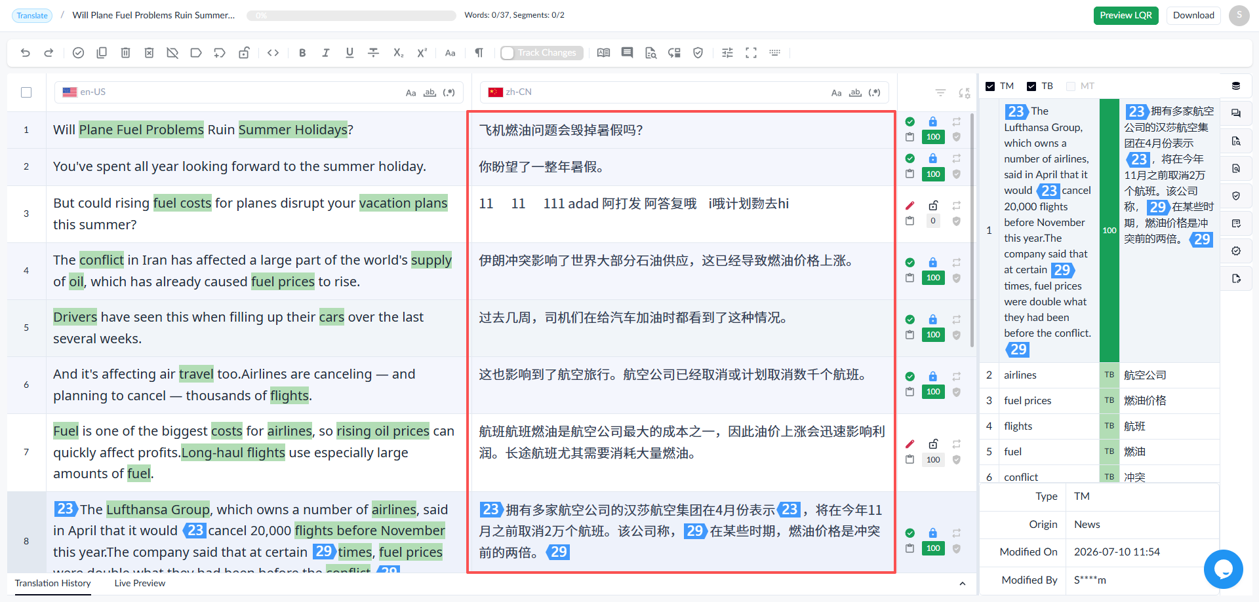Click the fullscreen expand icon in toolbar
The height and width of the screenshot is (602, 1259).
[751, 53]
